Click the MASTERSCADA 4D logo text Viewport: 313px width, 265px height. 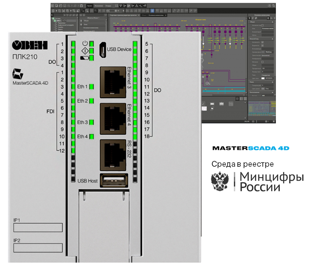tap(250, 148)
